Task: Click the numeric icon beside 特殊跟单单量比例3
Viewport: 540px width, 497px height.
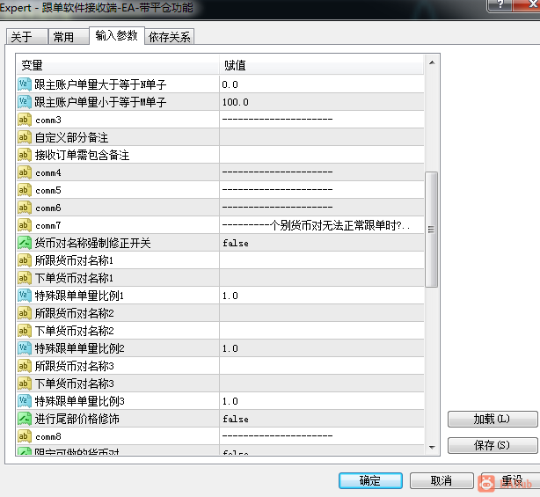Action: 24,400
